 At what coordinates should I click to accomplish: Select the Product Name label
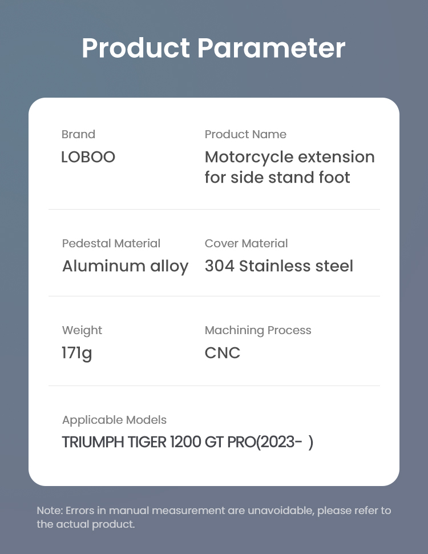coord(245,134)
